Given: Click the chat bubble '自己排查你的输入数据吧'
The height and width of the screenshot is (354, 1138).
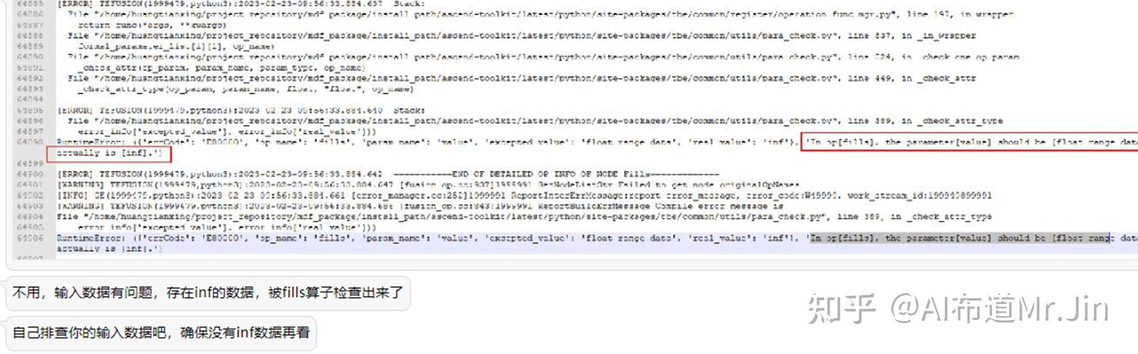Looking at the screenshot, I should pos(161,333).
